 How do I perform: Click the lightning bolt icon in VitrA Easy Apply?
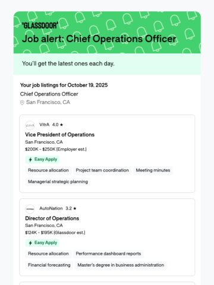[30, 160]
